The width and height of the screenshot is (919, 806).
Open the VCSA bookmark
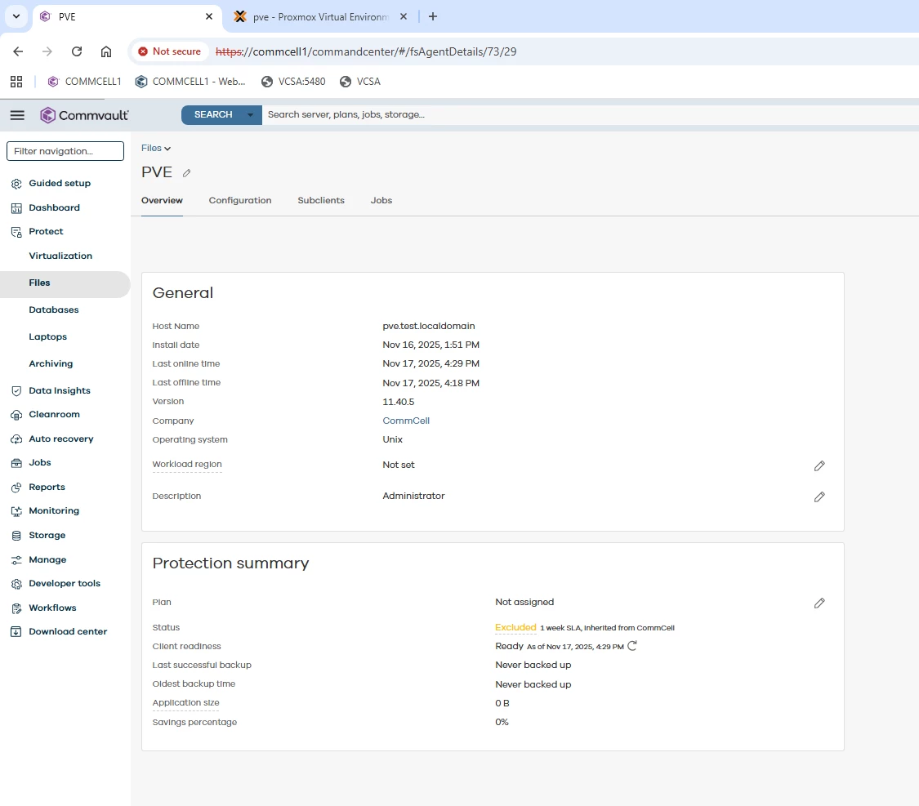[x=360, y=82]
